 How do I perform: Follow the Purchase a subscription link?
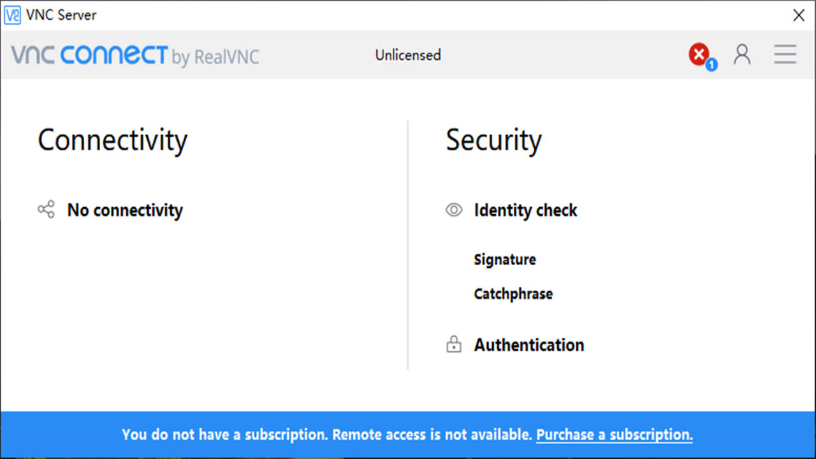(614, 435)
